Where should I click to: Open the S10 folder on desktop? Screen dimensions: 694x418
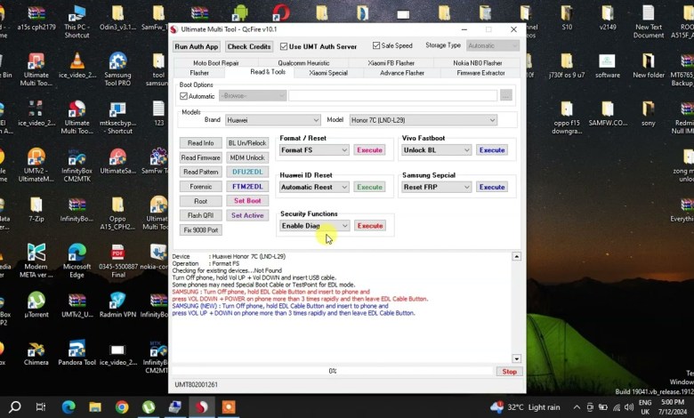click(567, 18)
